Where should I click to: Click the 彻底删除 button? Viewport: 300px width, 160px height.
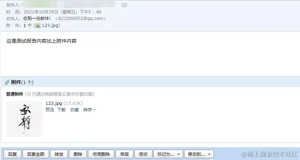pyautogui.click(x=101, y=154)
